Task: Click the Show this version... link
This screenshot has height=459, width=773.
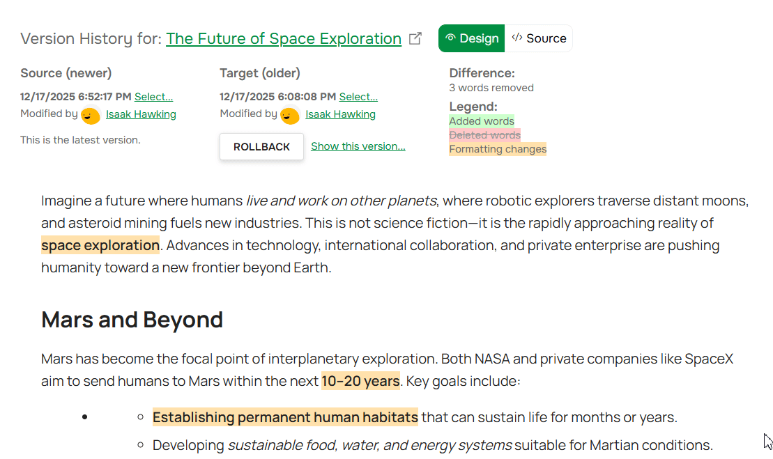Action: [358, 146]
